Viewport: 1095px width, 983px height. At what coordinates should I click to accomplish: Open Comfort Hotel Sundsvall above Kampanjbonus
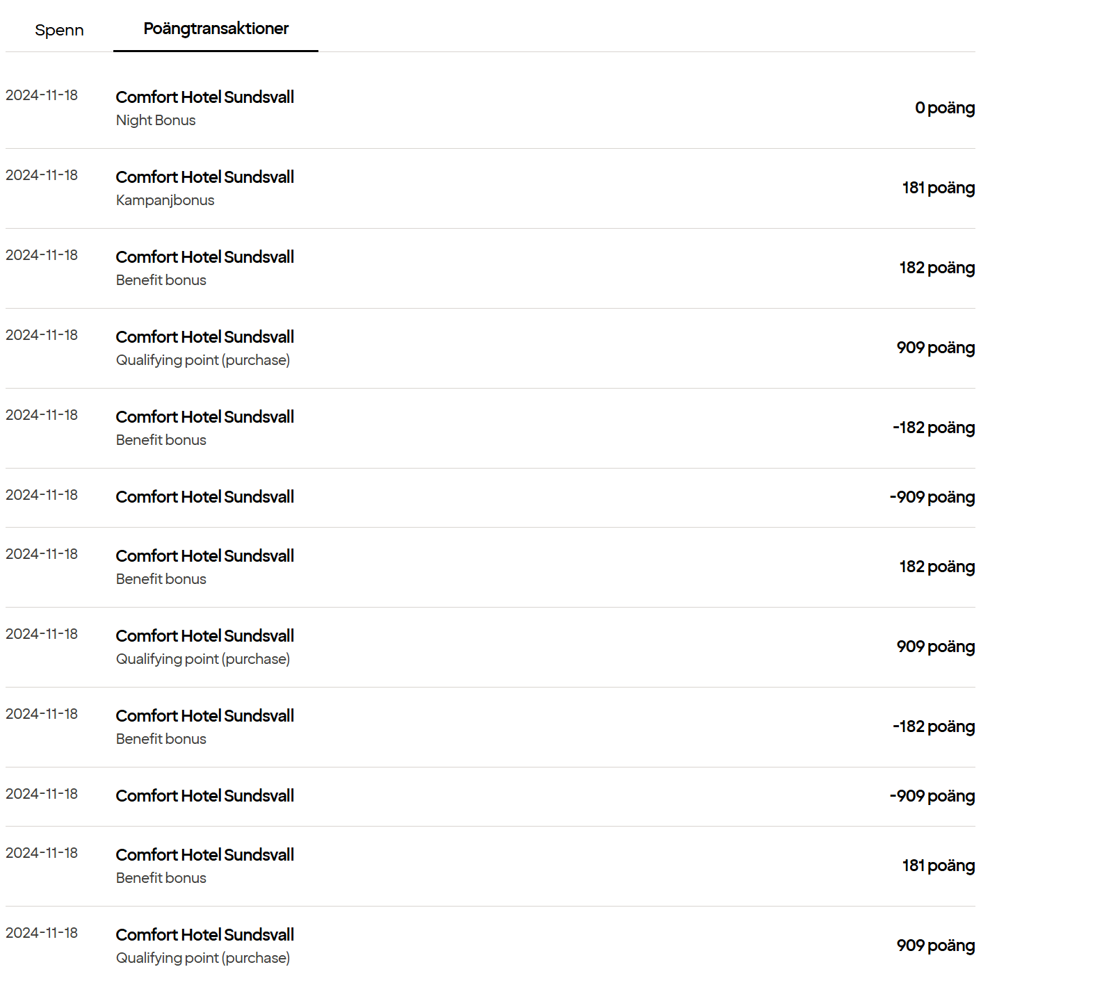coord(204,177)
